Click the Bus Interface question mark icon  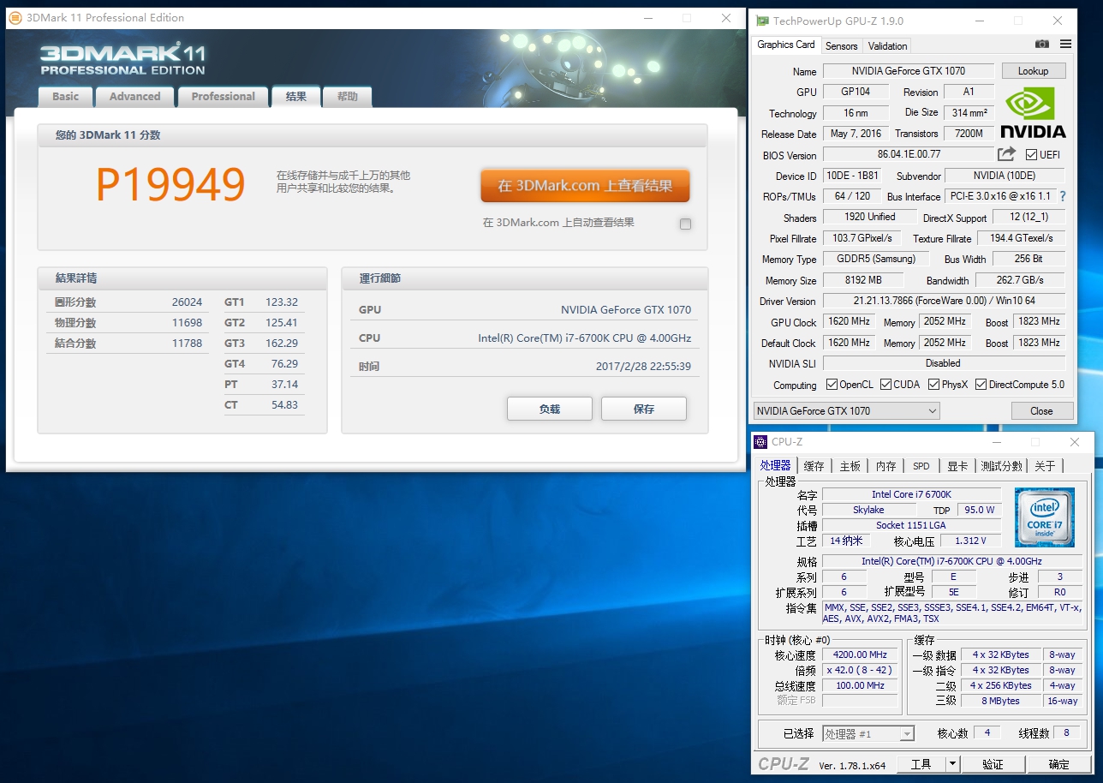(x=1063, y=196)
